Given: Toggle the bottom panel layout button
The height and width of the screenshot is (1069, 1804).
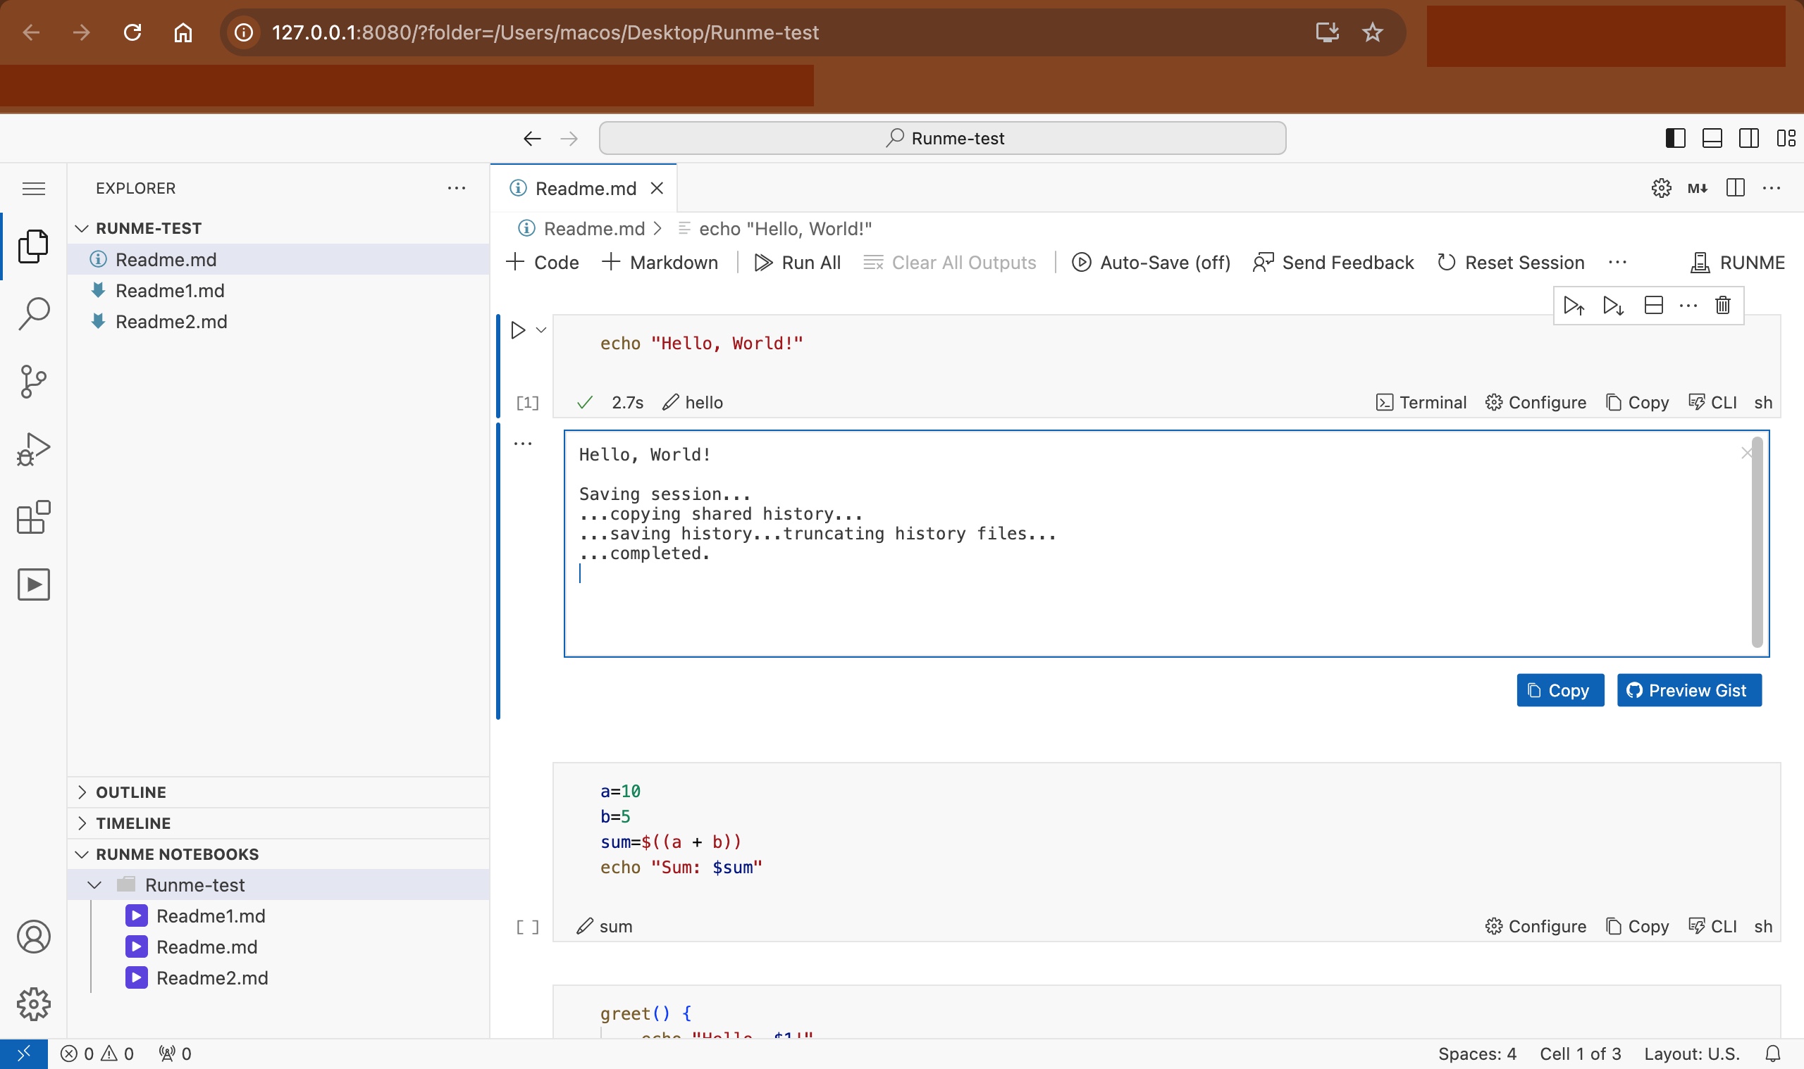Looking at the screenshot, I should 1712,137.
